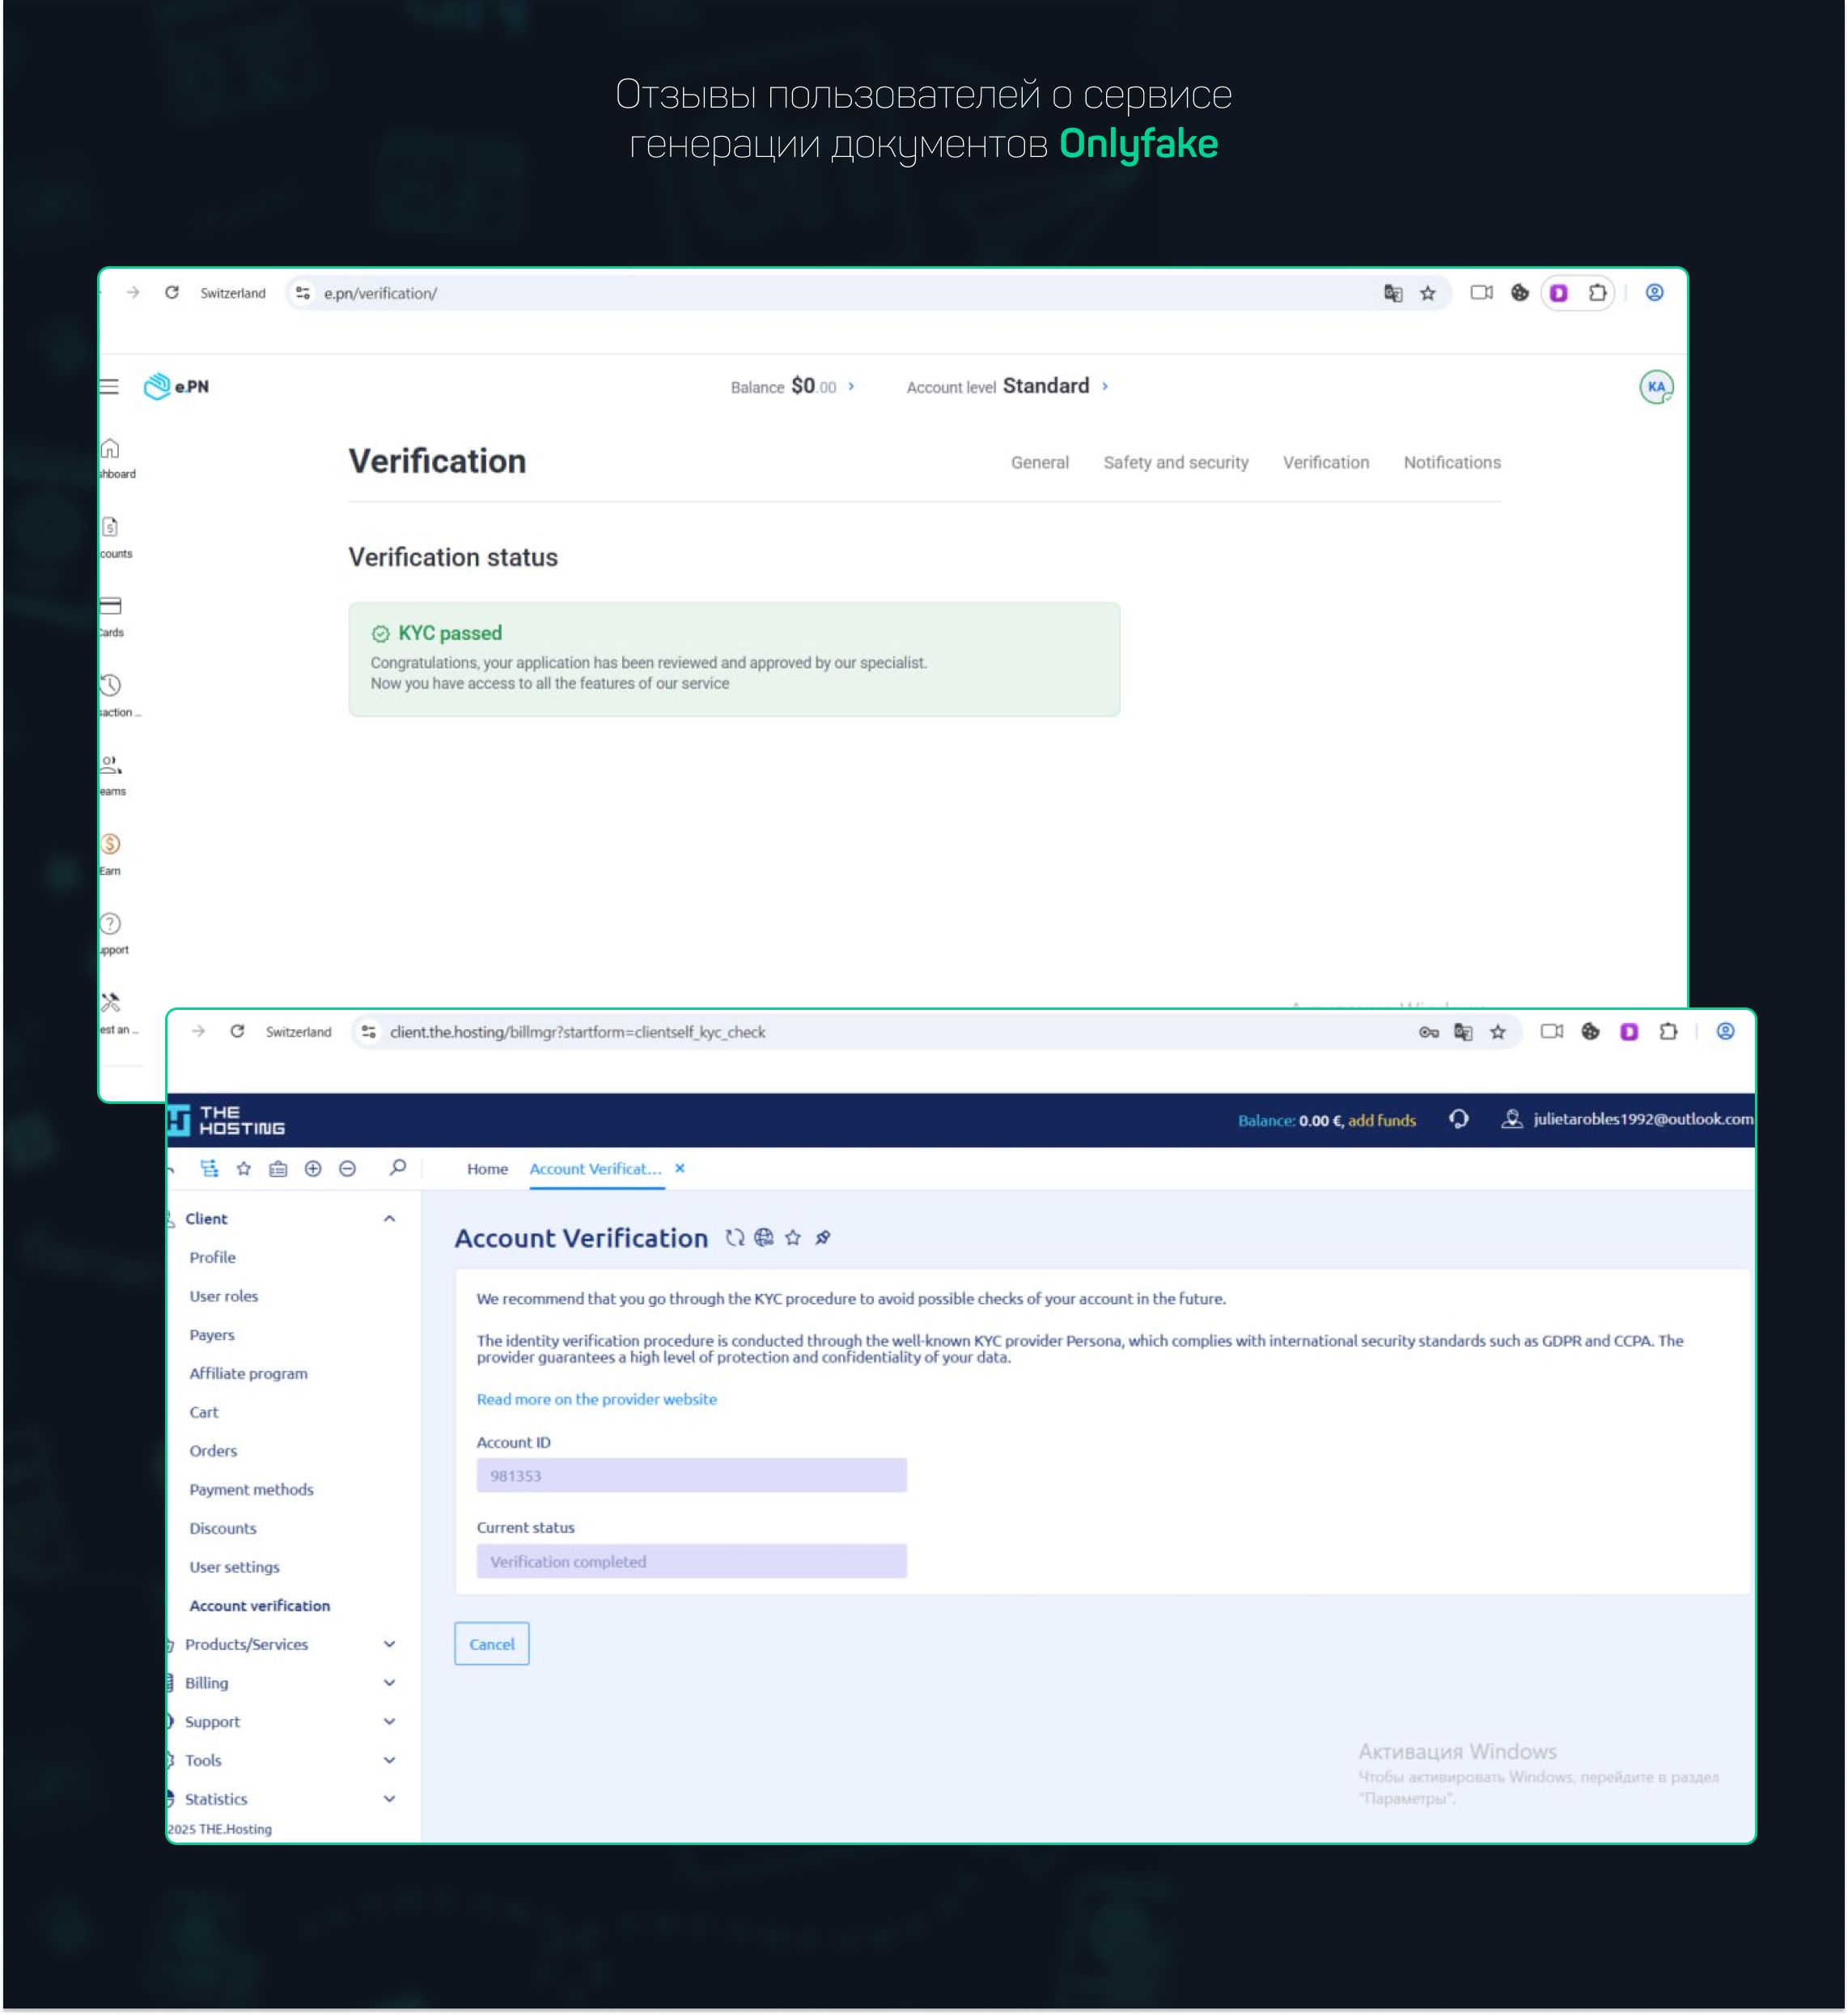Open the Home tab in hosting panel
This screenshot has width=1848, height=2015.
tap(487, 1169)
